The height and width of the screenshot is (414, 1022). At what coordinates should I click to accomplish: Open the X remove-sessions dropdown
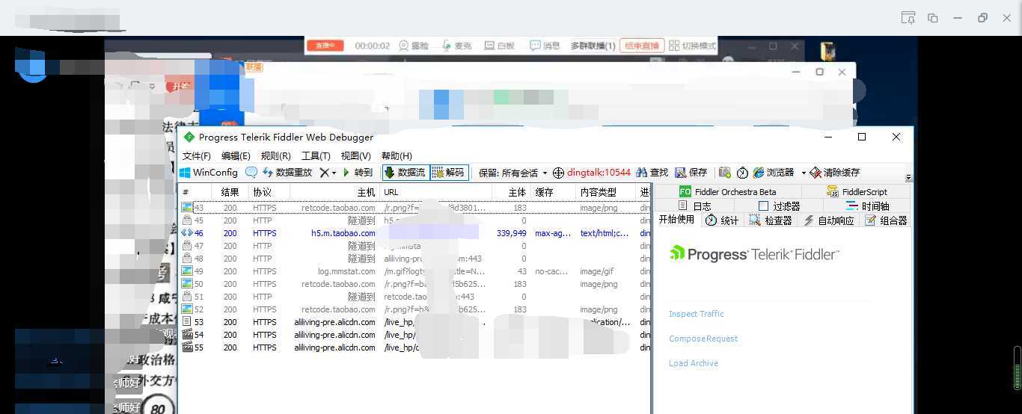coord(328,173)
